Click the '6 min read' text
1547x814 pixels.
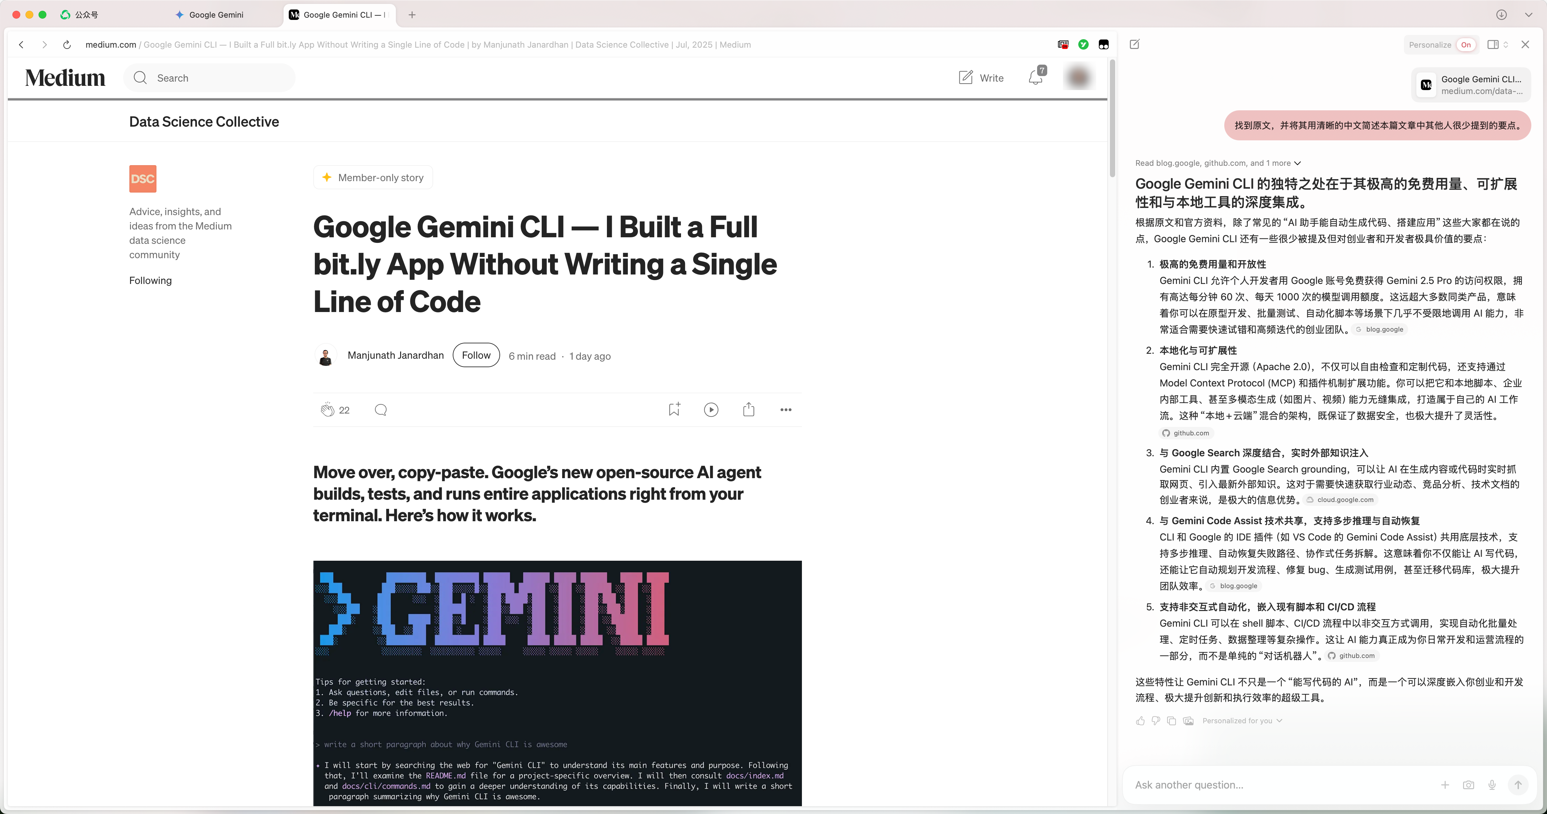pos(532,356)
